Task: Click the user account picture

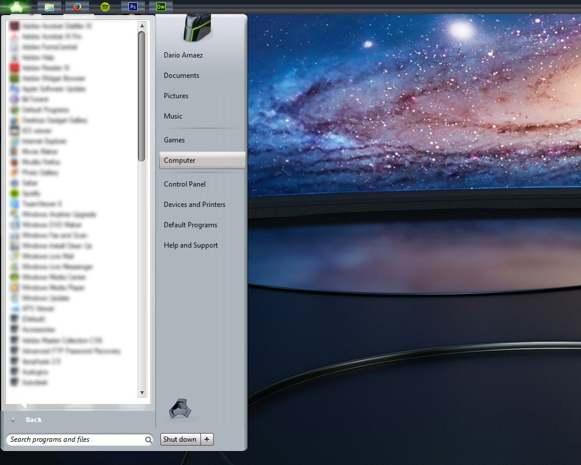Action: [197, 28]
